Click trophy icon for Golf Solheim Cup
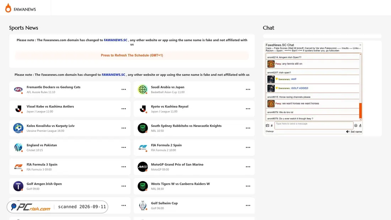The width and height of the screenshot is (391, 220). (x=143, y=205)
